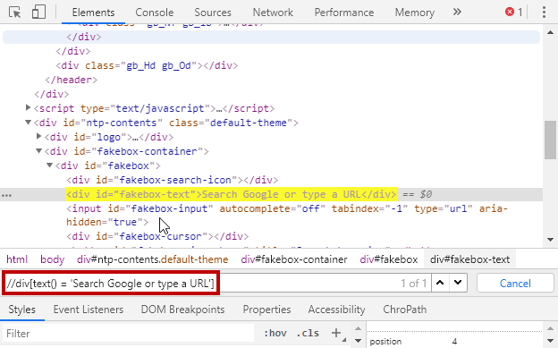Select div#fakebox breadcrumb

[x=389, y=259]
